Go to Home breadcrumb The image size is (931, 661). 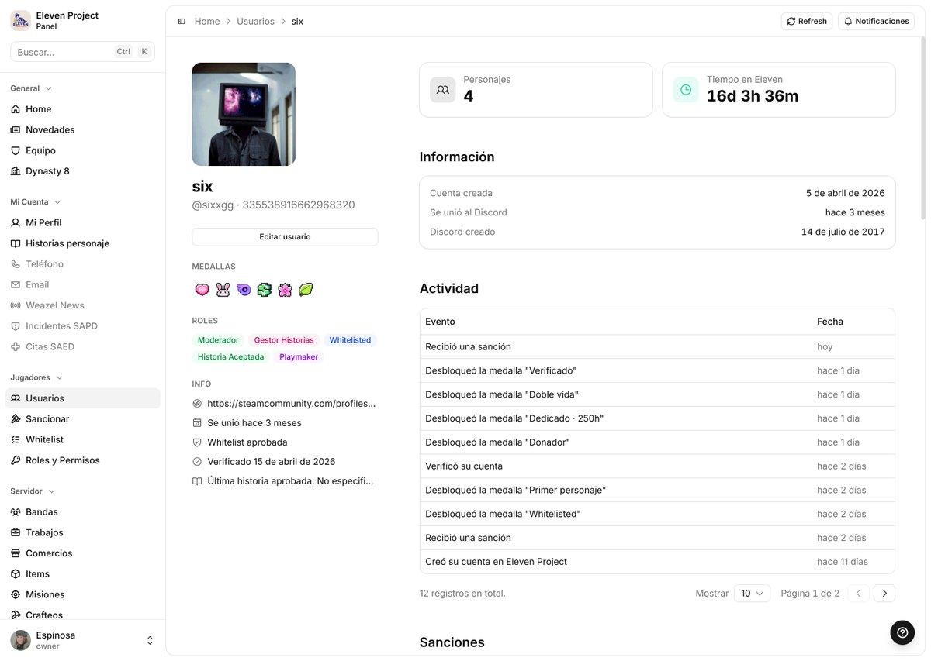207,22
